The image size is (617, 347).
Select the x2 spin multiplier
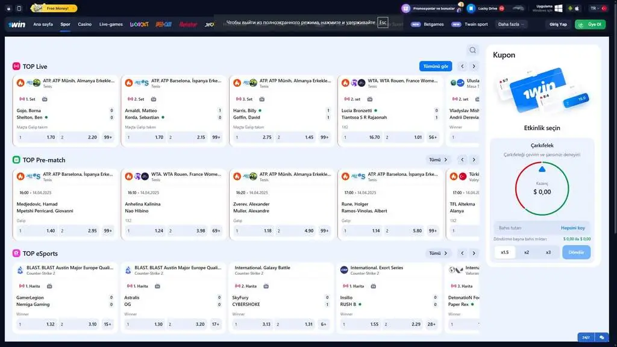pyautogui.click(x=528, y=252)
